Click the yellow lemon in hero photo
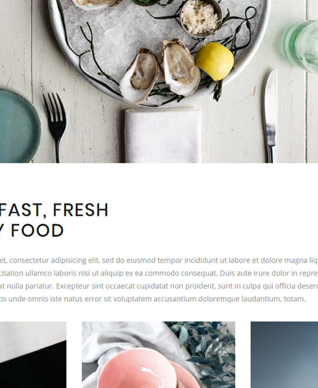318x388 pixels. (x=215, y=61)
